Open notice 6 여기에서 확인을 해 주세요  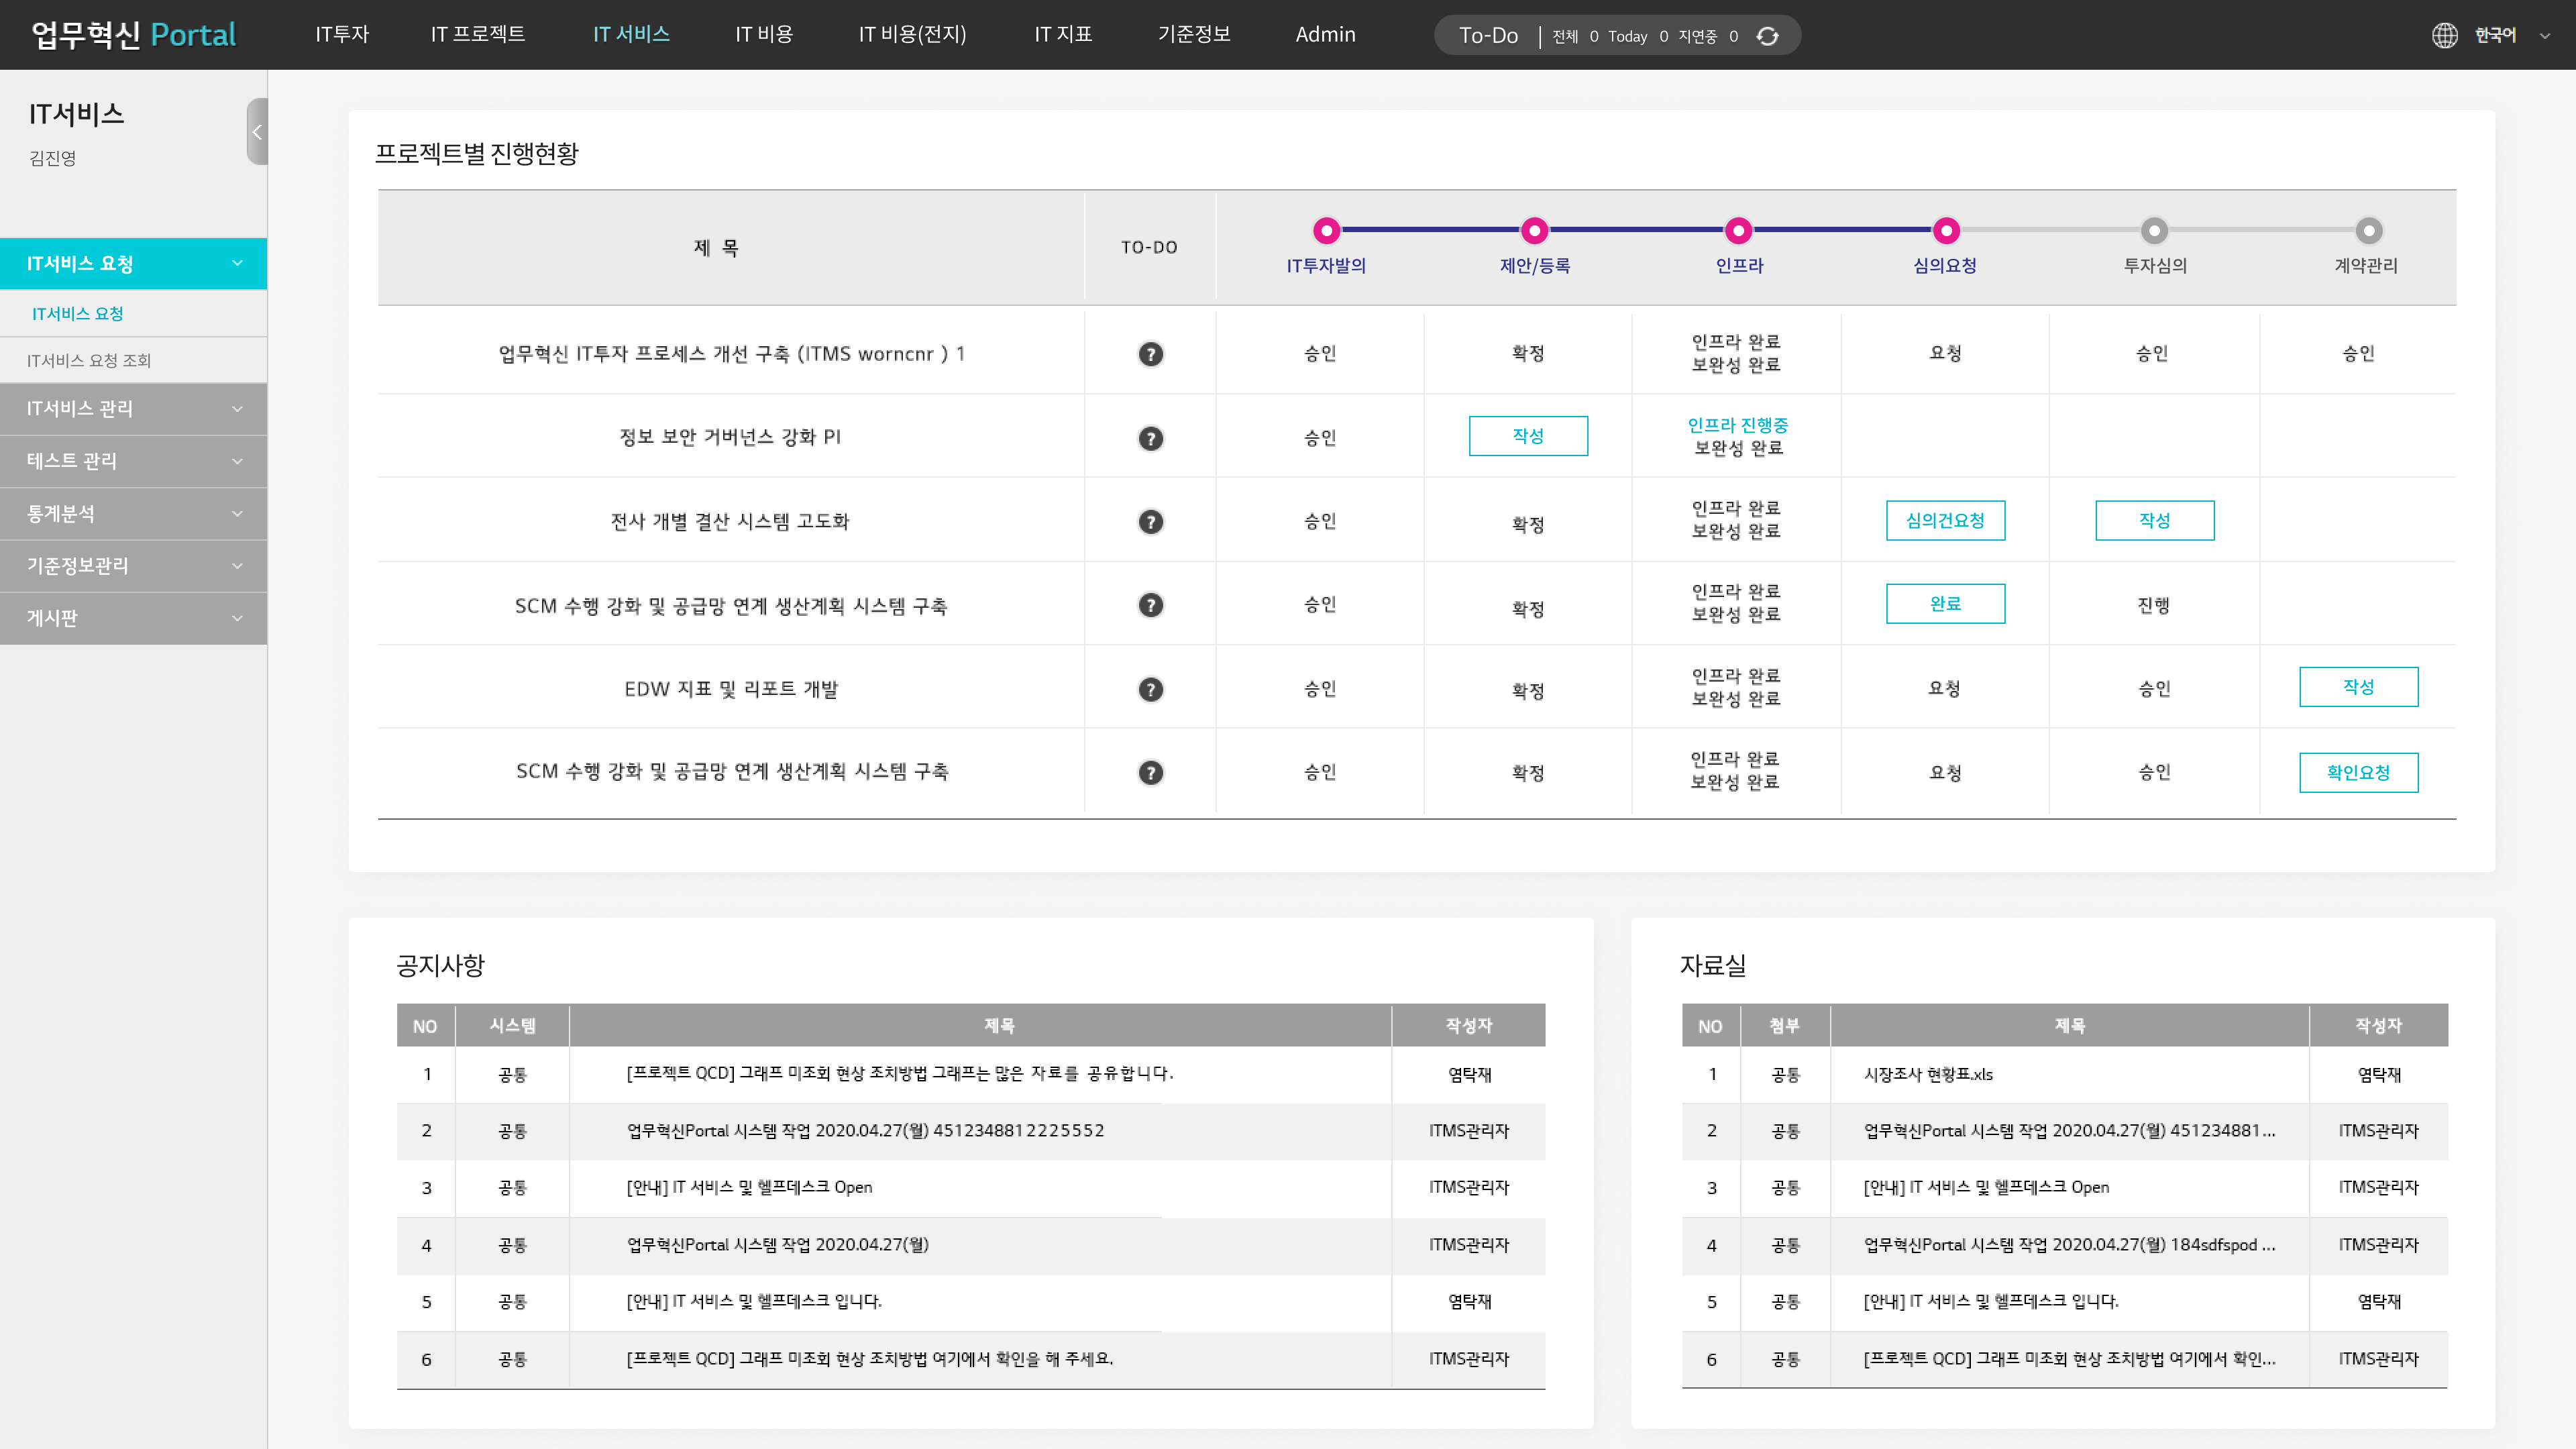869,1359
